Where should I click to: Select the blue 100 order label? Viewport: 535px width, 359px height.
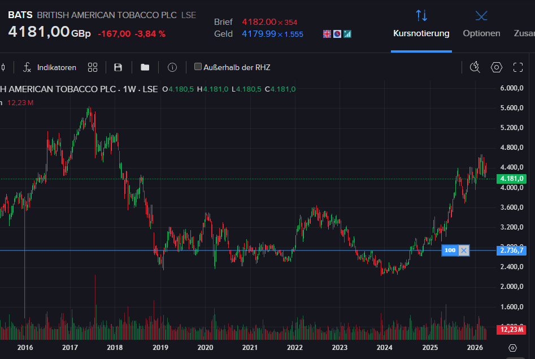pyautogui.click(x=450, y=250)
